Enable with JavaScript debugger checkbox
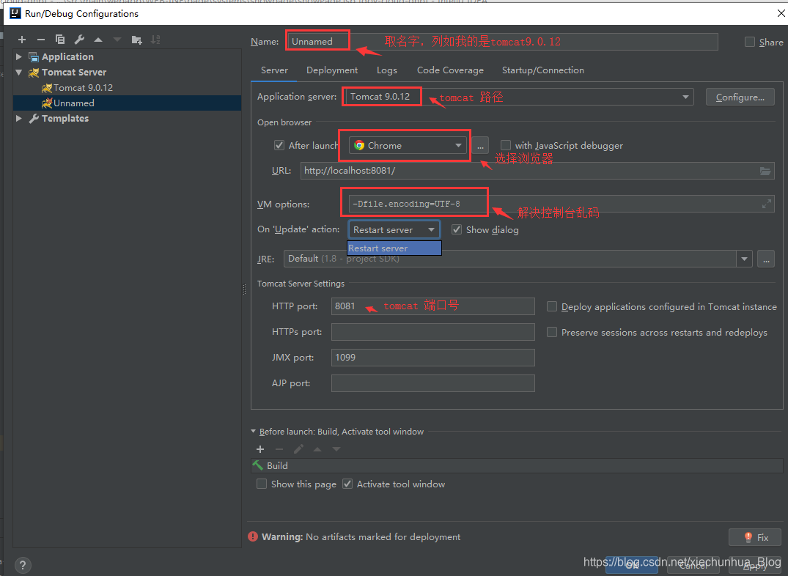Screen dimensions: 788x576 (x=506, y=145)
